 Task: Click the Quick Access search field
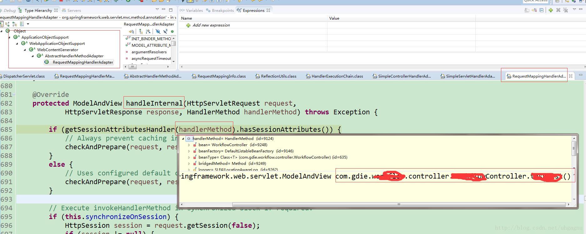point(536,1)
